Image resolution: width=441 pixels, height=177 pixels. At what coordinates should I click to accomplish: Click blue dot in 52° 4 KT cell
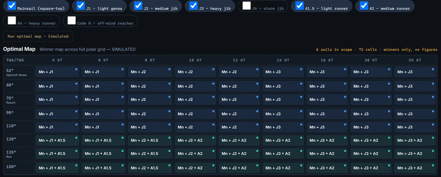click(76, 69)
